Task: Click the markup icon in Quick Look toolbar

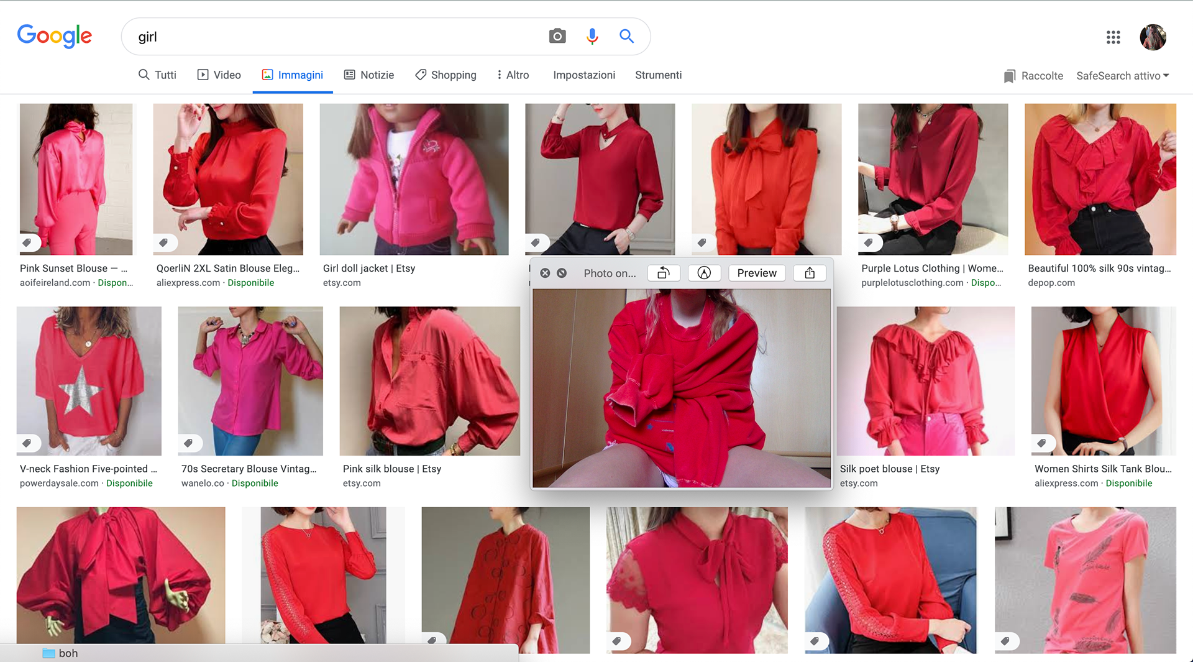Action: coord(704,273)
